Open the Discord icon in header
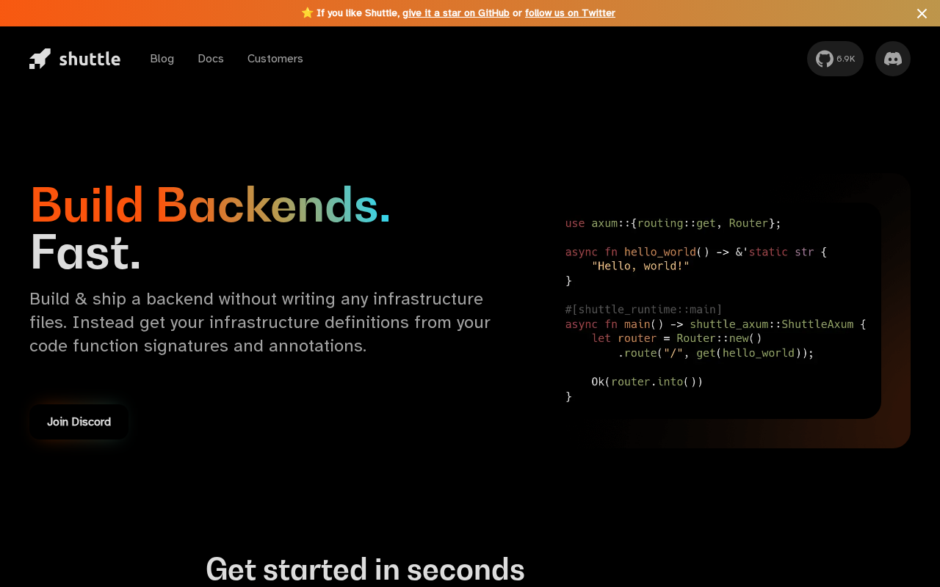This screenshot has width=940, height=587. (893, 59)
